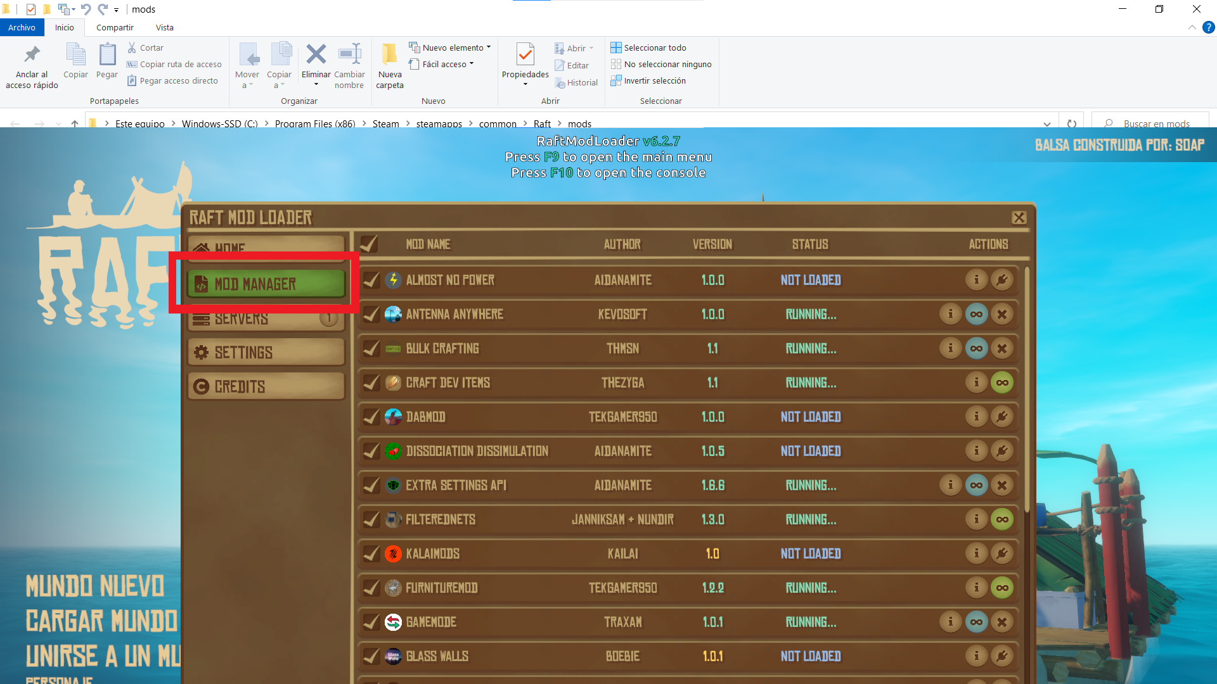Viewport: 1217px width, 684px height.
Task: Open the Settings section of Raft Mod Loader
Action: (266, 352)
